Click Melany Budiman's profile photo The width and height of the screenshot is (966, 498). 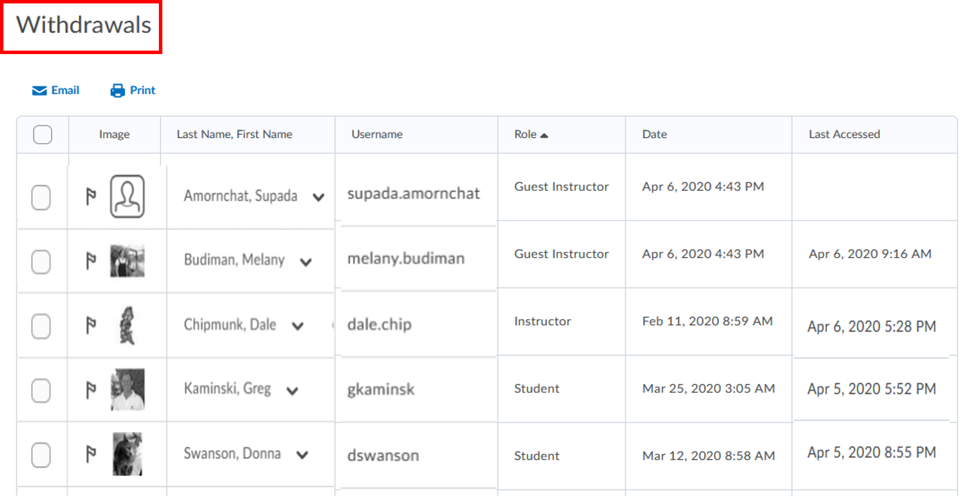pos(127,261)
